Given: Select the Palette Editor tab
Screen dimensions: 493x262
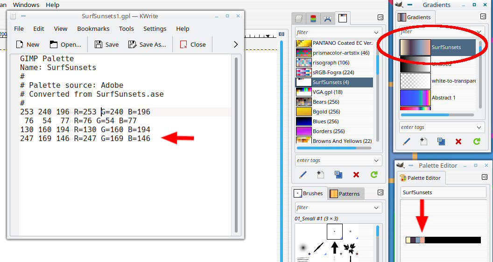Looking at the screenshot, I should (x=420, y=178).
